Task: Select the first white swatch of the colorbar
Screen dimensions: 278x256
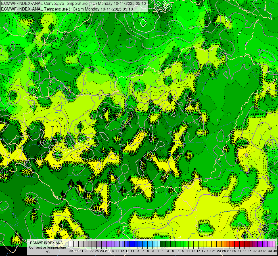Action: pyautogui.click(x=70, y=244)
